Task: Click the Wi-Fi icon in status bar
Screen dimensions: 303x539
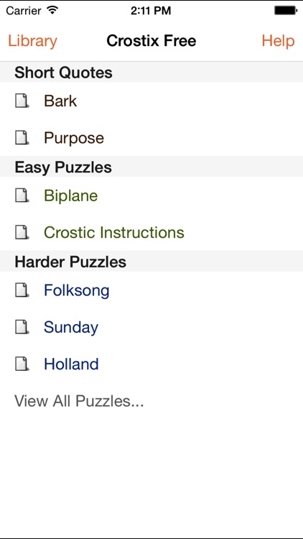Action: click(x=52, y=10)
